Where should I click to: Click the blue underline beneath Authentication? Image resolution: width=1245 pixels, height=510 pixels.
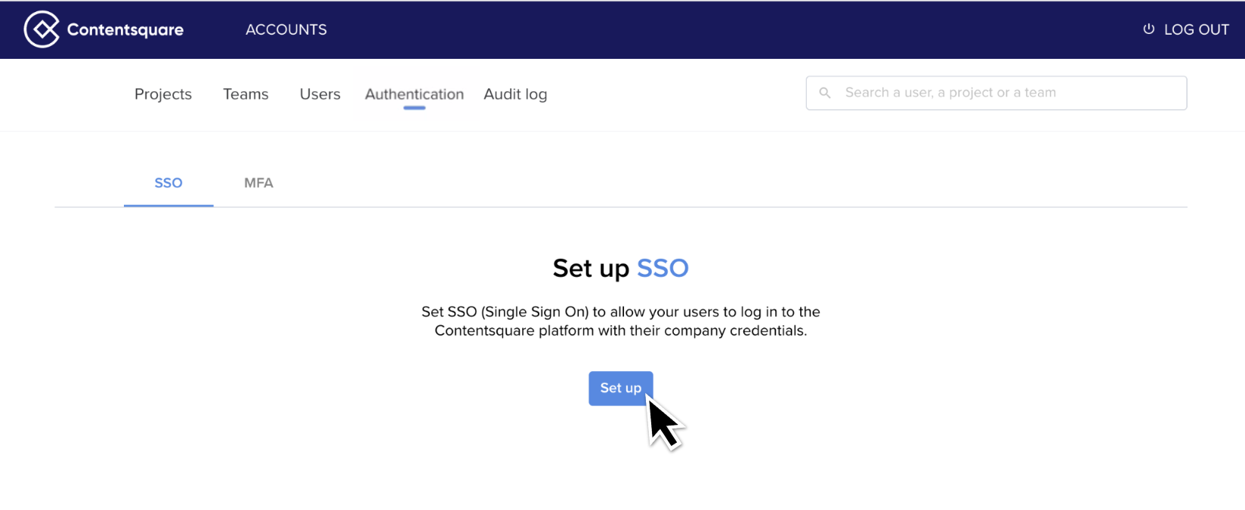pos(415,108)
